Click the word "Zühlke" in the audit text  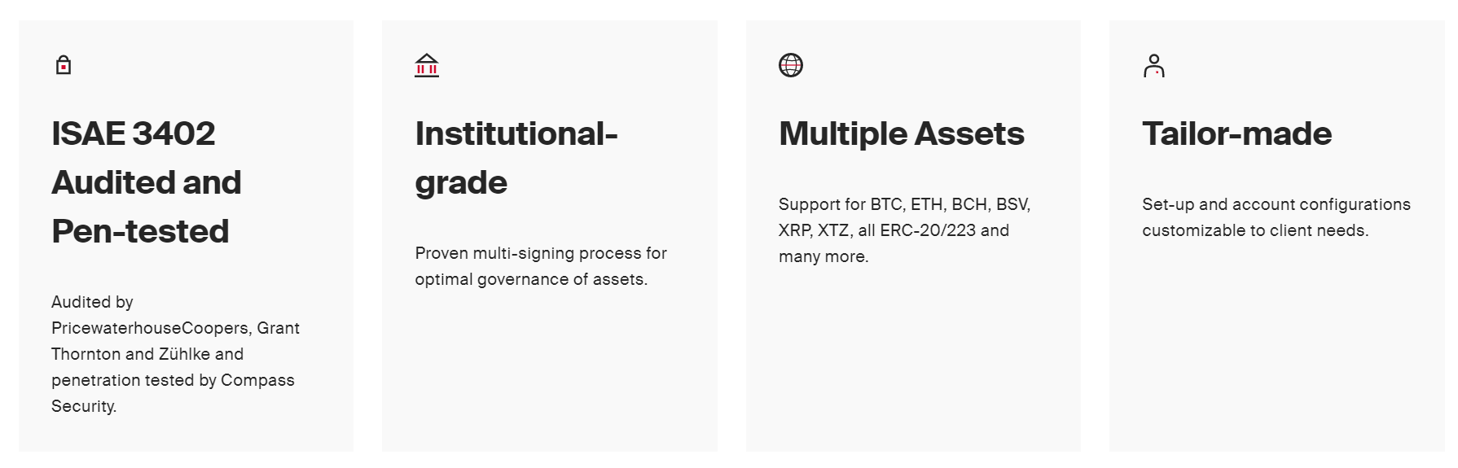click(184, 354)
